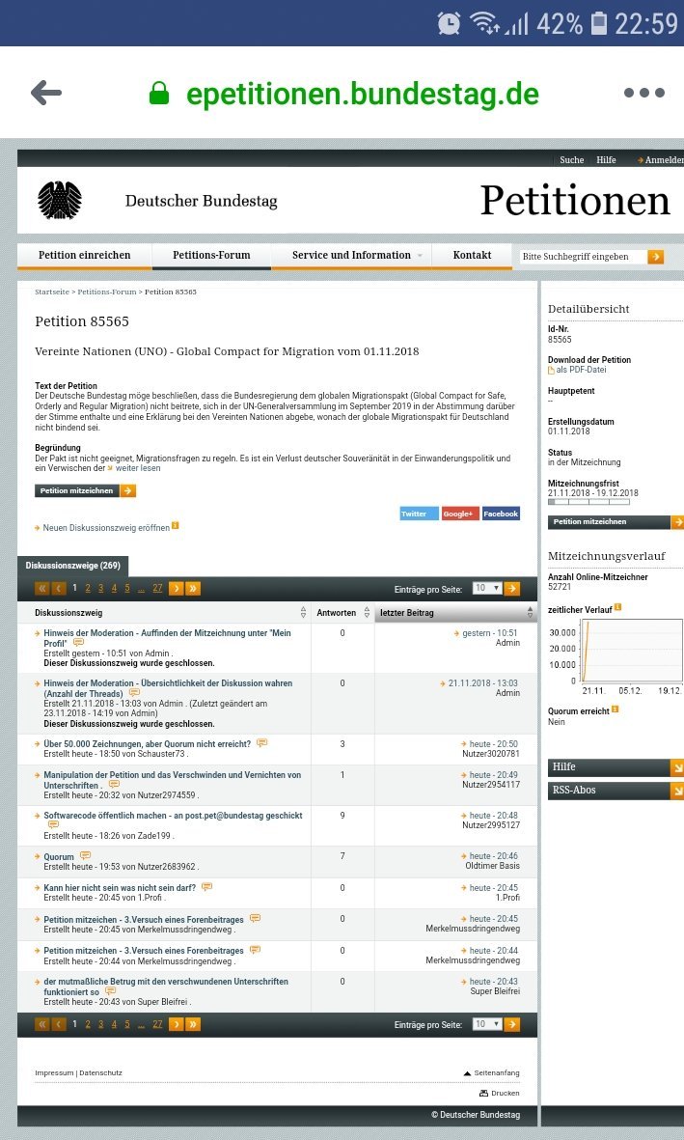This screenshot has height=1140, width=684.
Task: Share petition on Facebook
Action: (x=501, y=514)
